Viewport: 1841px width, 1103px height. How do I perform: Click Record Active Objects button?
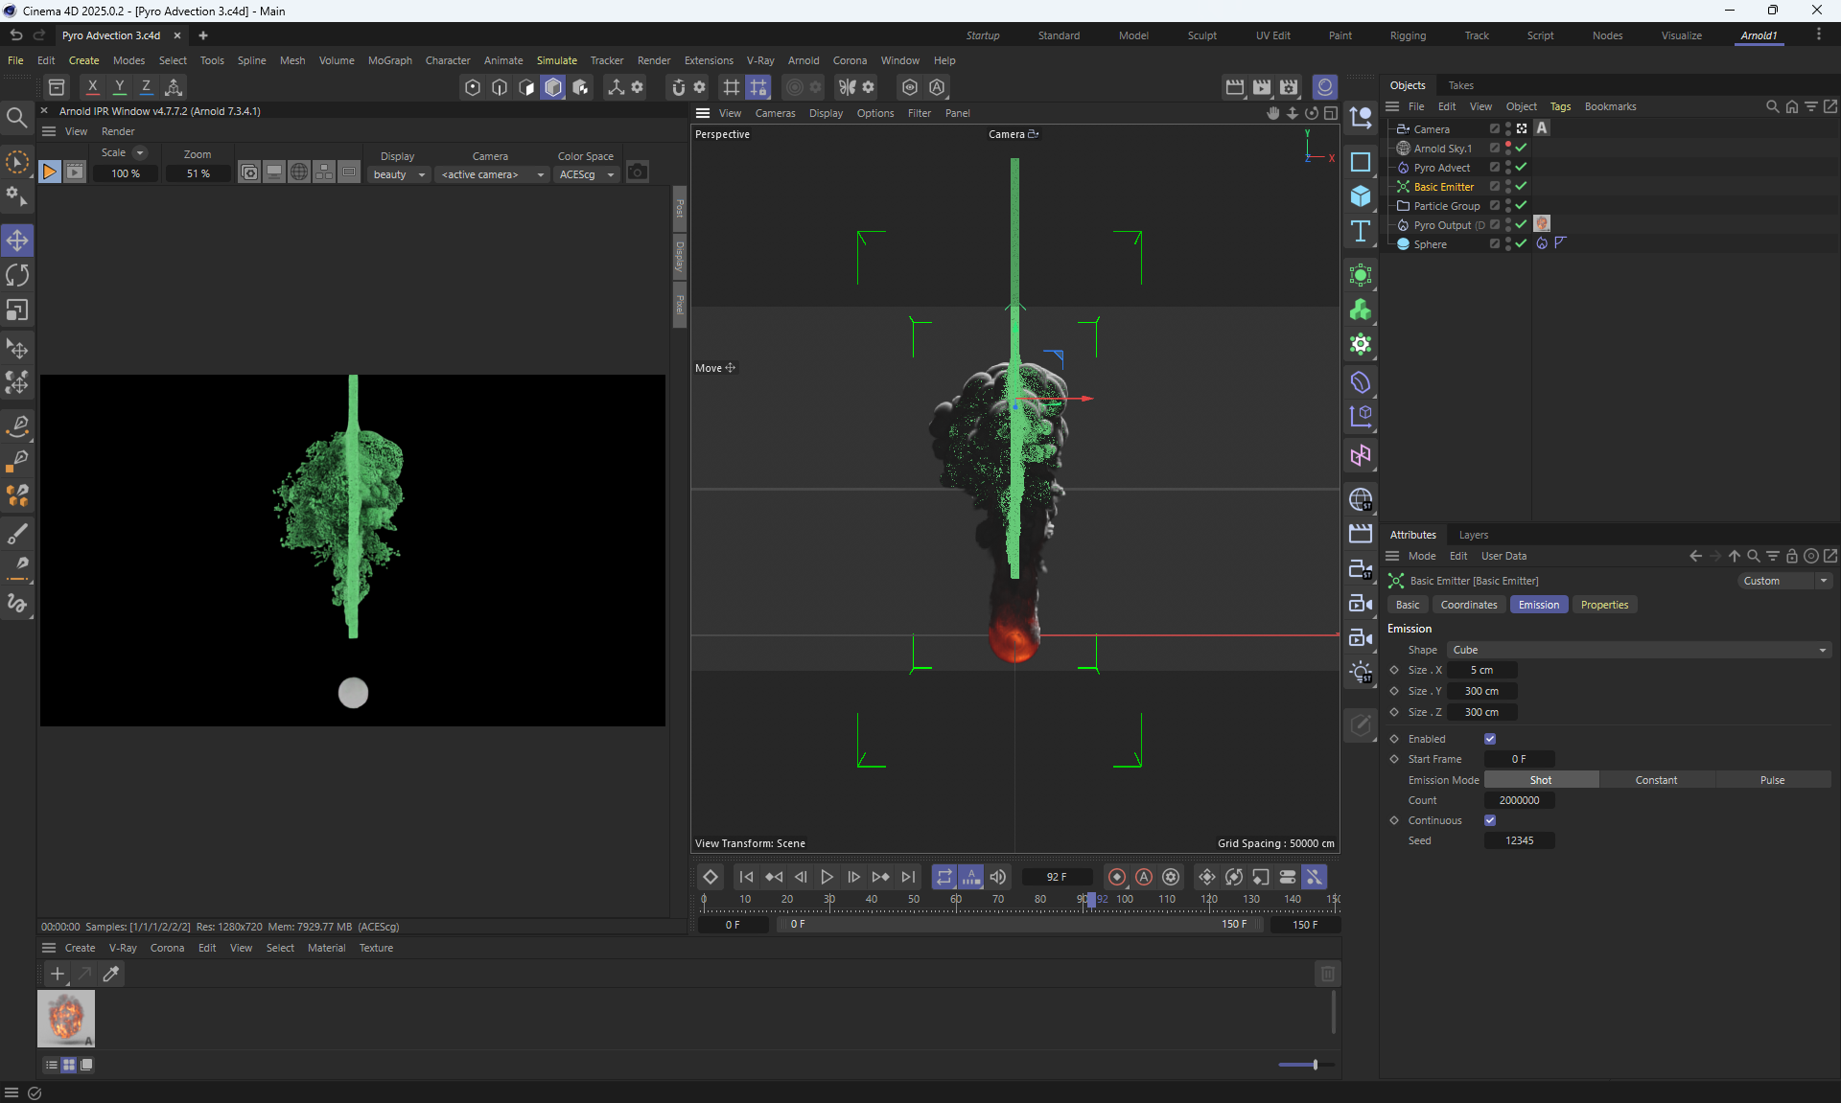coord(1117,877)
